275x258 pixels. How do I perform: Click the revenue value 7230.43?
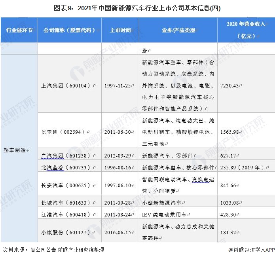coord(230,85)
